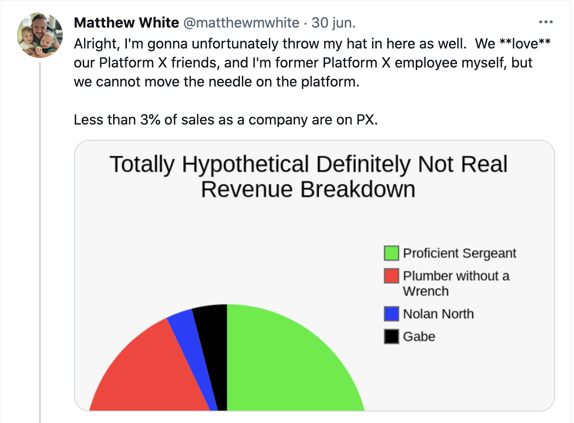Click the "Less than 3% of sales" line
This screenshot has width=574, height=423.
pyautogui.click(x=226, y=120)
